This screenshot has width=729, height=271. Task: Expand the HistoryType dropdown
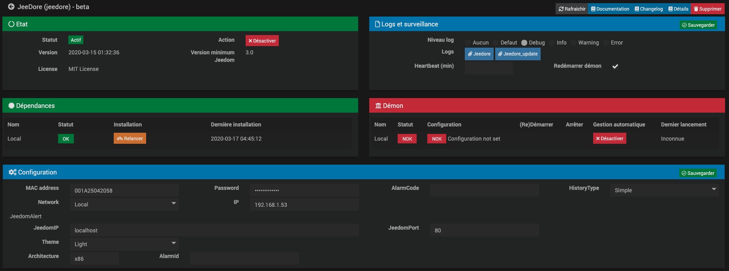[665, 190]
